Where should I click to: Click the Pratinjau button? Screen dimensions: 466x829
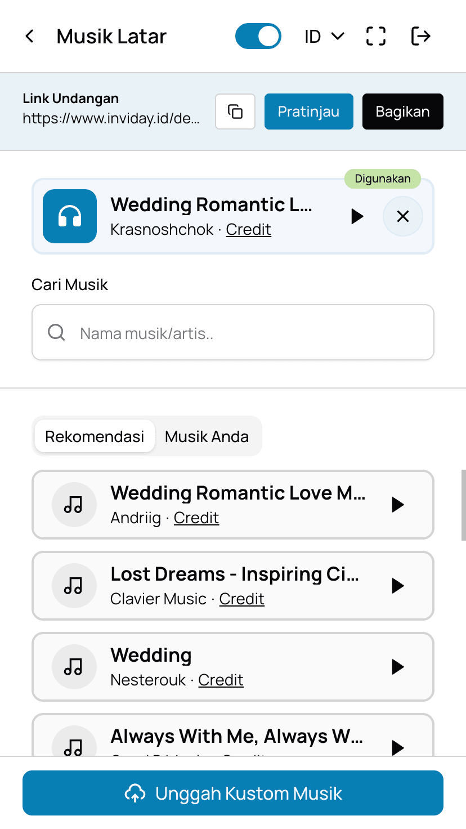[309, 112]
